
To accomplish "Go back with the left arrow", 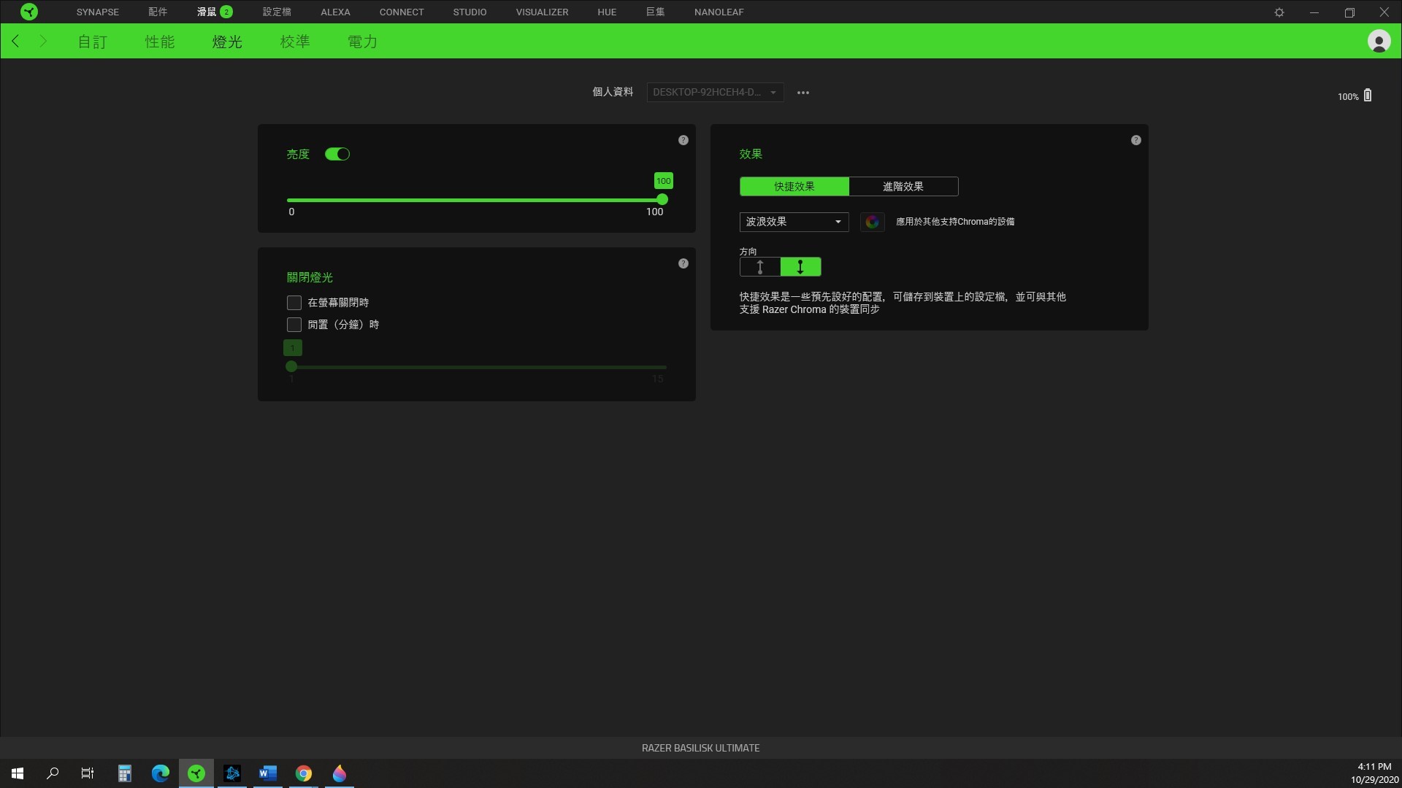I will (x=15, y=41).
